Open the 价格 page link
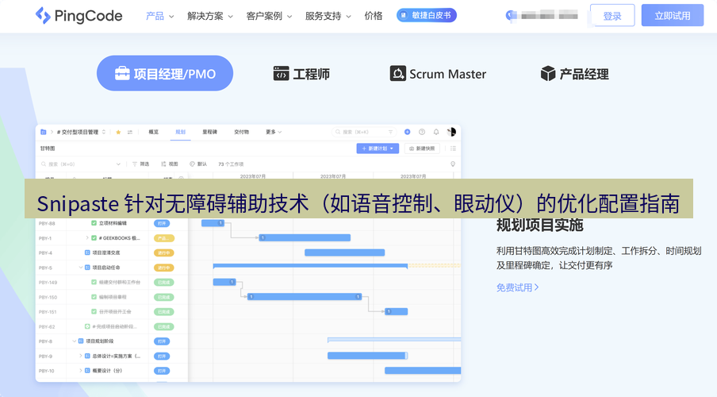Image resolution: width=717 pixels, height=397 pixels. pos(373,16)
